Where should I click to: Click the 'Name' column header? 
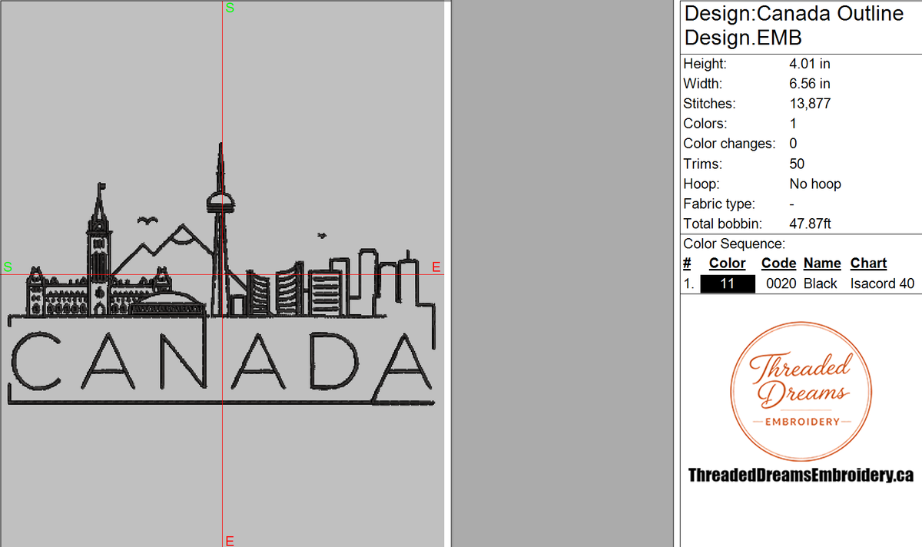[x=822, y=264]
